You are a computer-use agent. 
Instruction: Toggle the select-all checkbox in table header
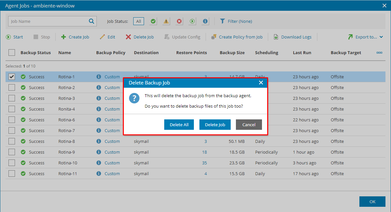[x=12, y=53]
